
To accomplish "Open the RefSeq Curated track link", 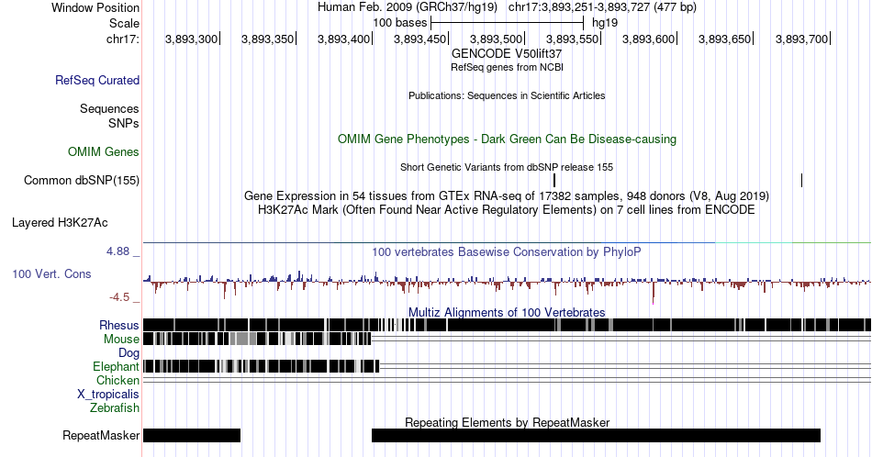I will [97, 80].
